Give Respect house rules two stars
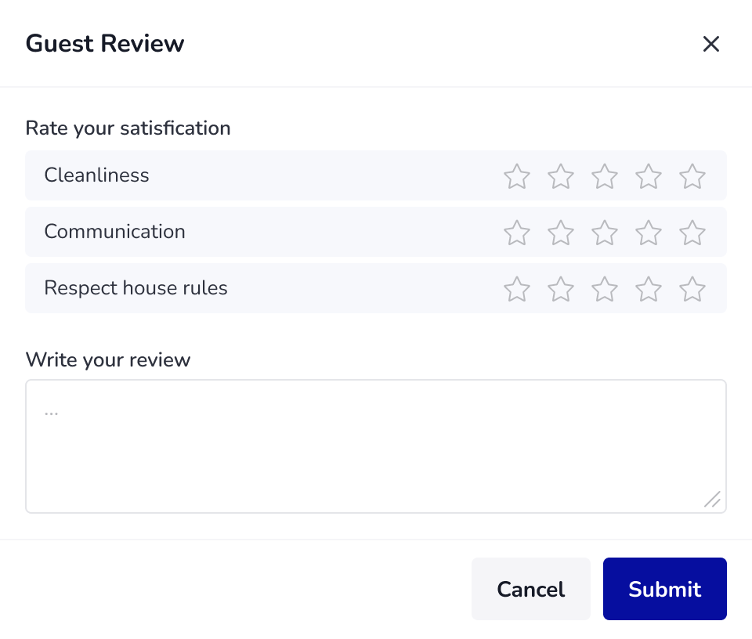 click(x=561, y=289)
